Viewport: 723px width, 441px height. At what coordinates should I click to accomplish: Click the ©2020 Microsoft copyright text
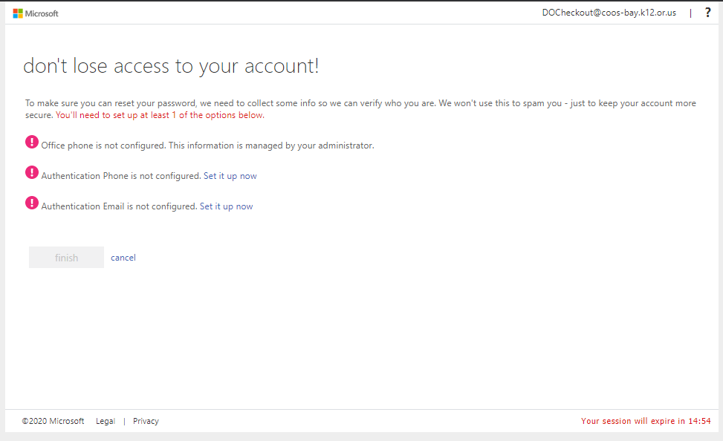[53, 421]
